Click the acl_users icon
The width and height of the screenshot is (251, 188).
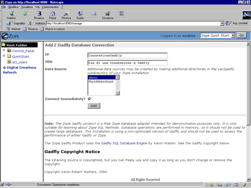[9, 62]
